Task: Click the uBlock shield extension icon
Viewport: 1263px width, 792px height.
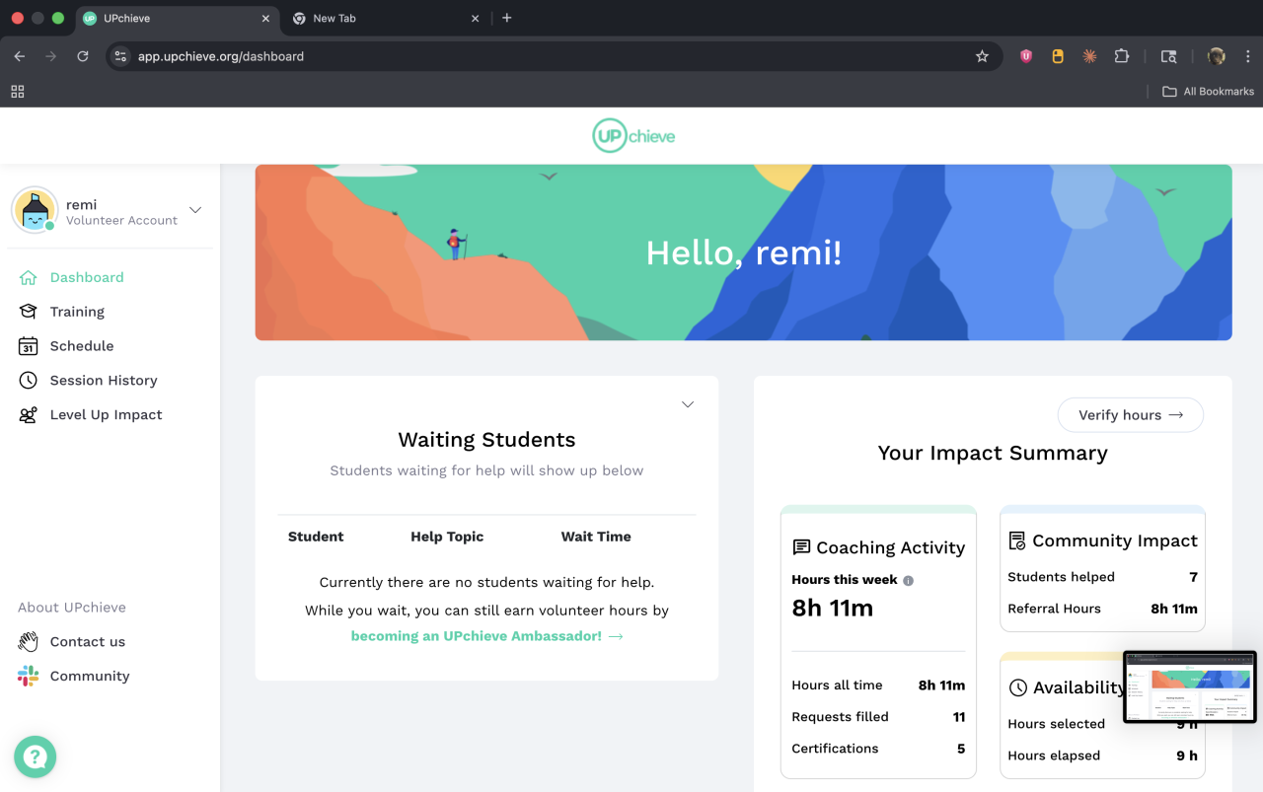Action: (x=1026, y=56)
